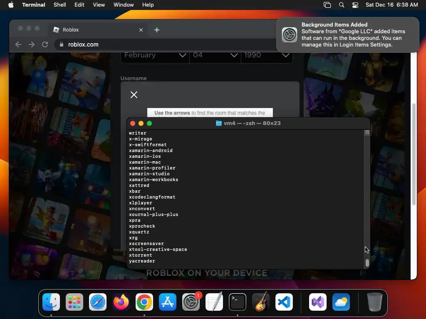Open the App Store Dock icon
Image resolution: width=426 pixels, height=319 pixels.
tap(168, 302)
